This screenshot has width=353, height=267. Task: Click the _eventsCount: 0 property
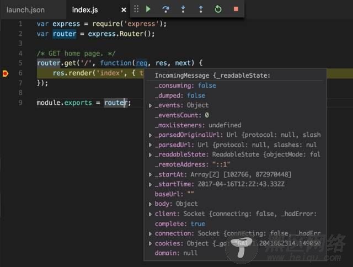pos(181,115)
